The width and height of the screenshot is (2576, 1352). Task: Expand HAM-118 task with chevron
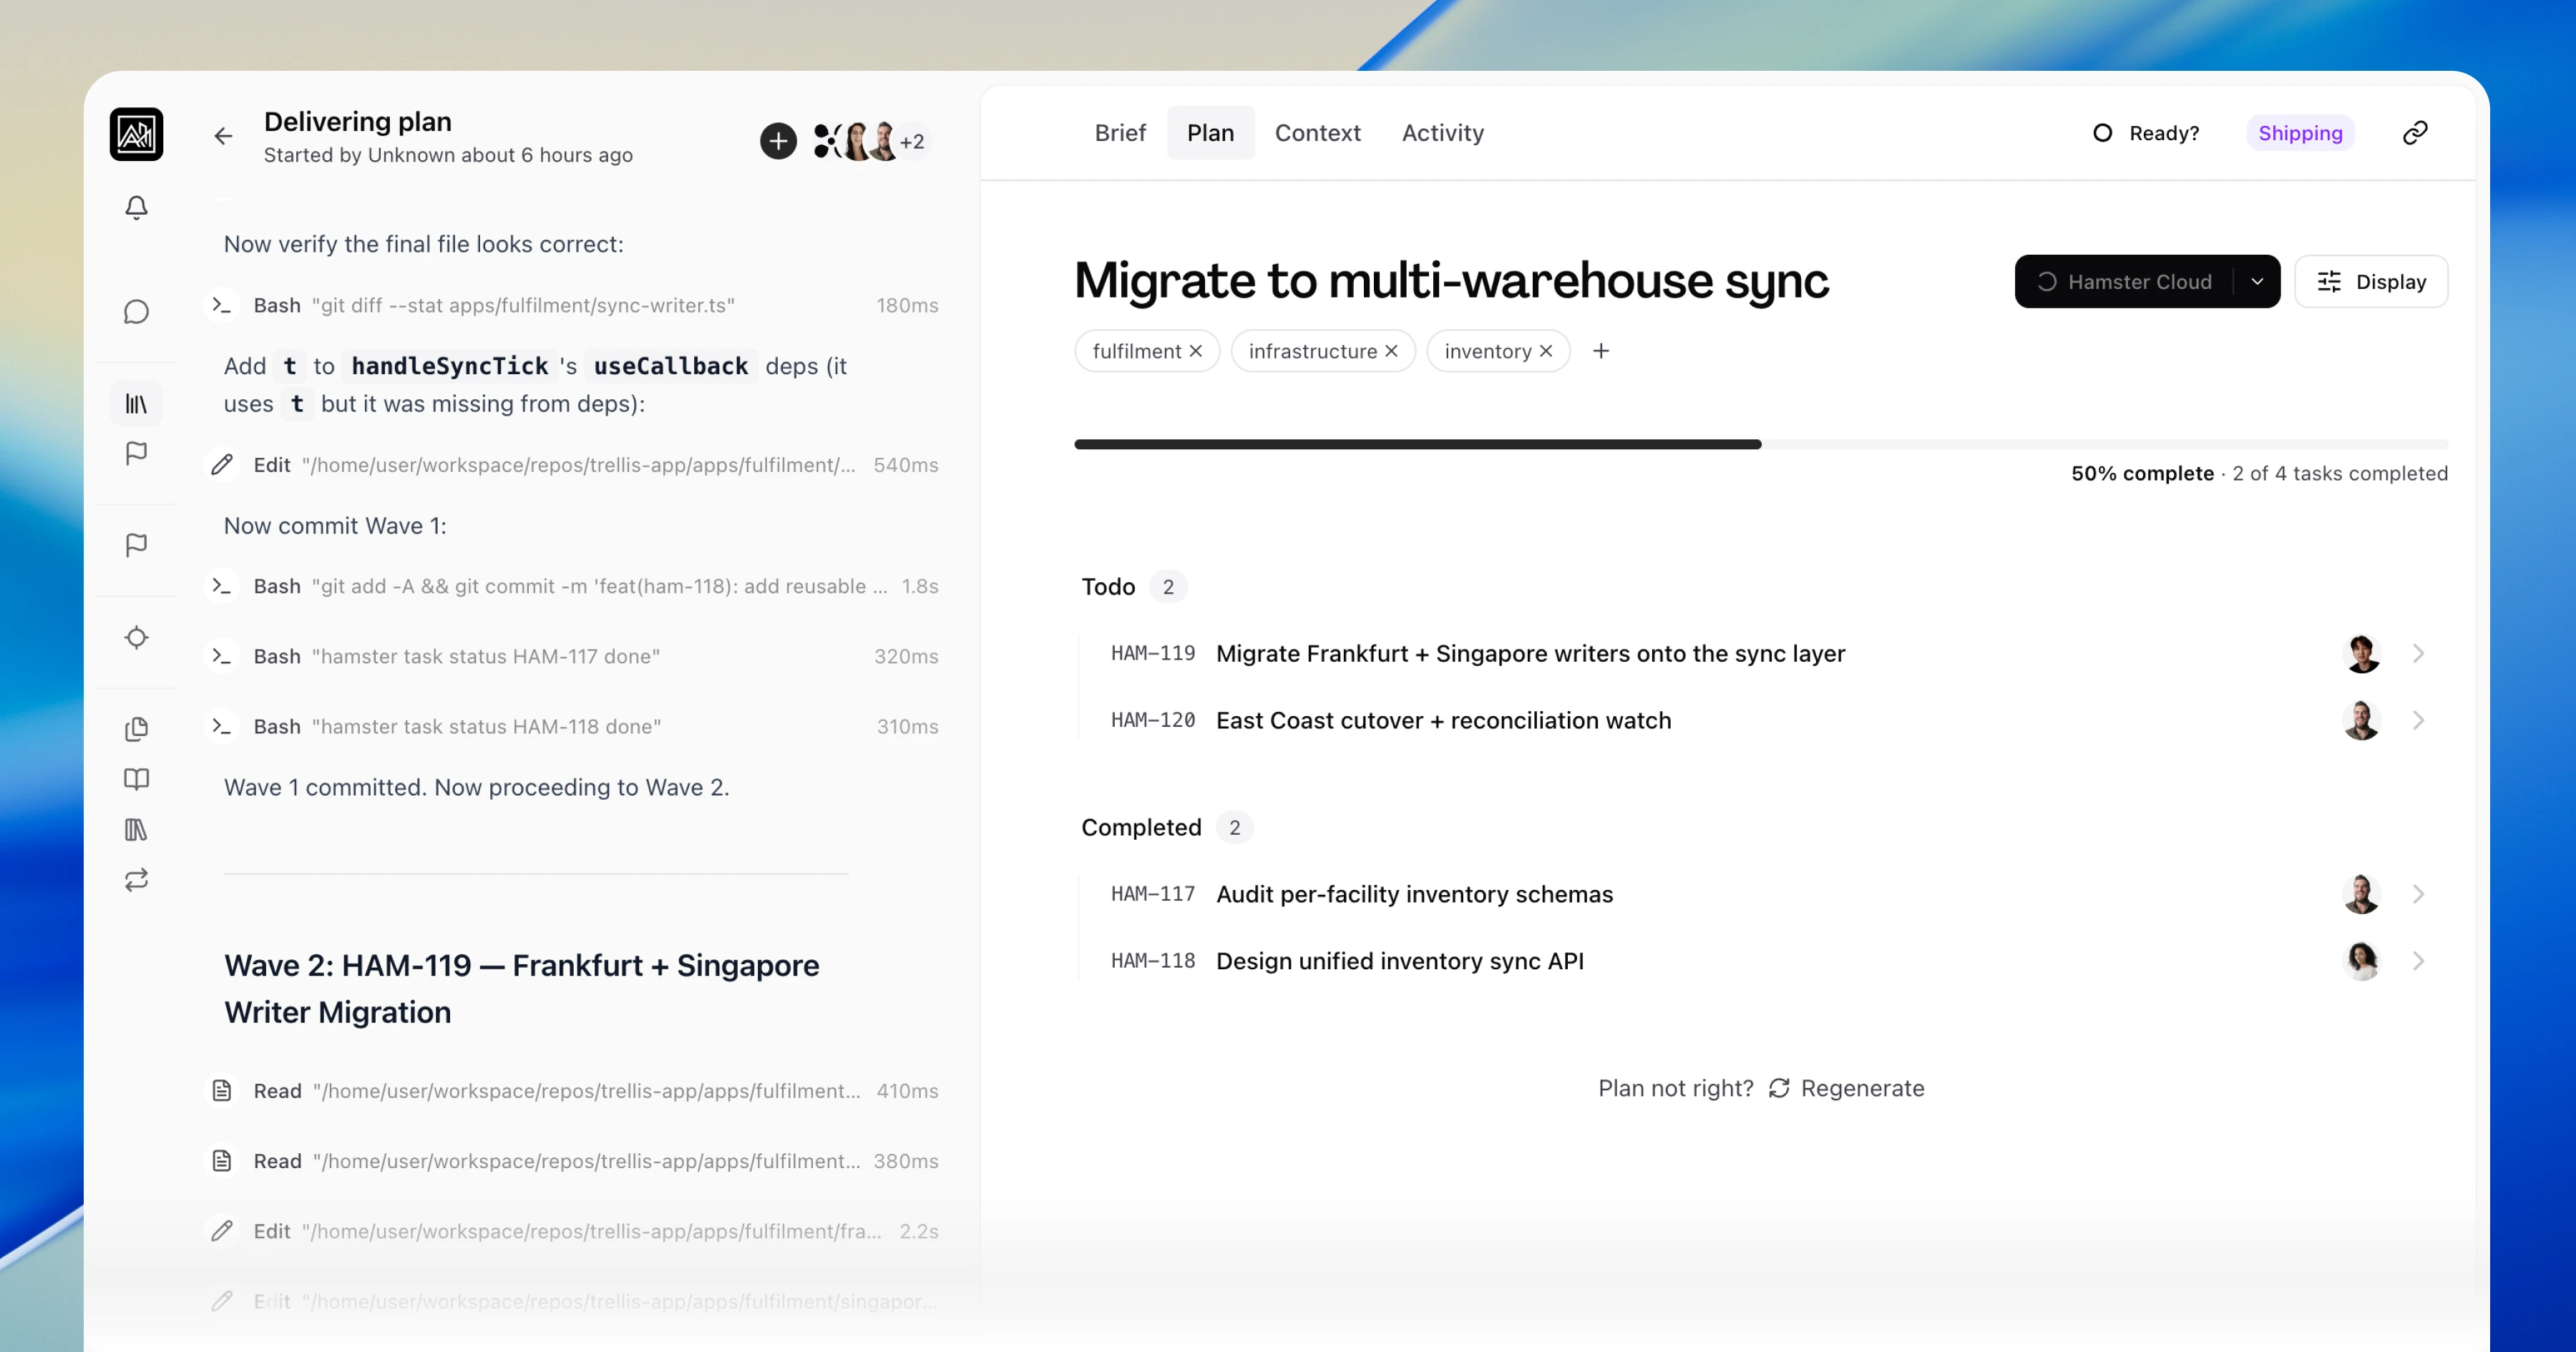(2418, 961)
